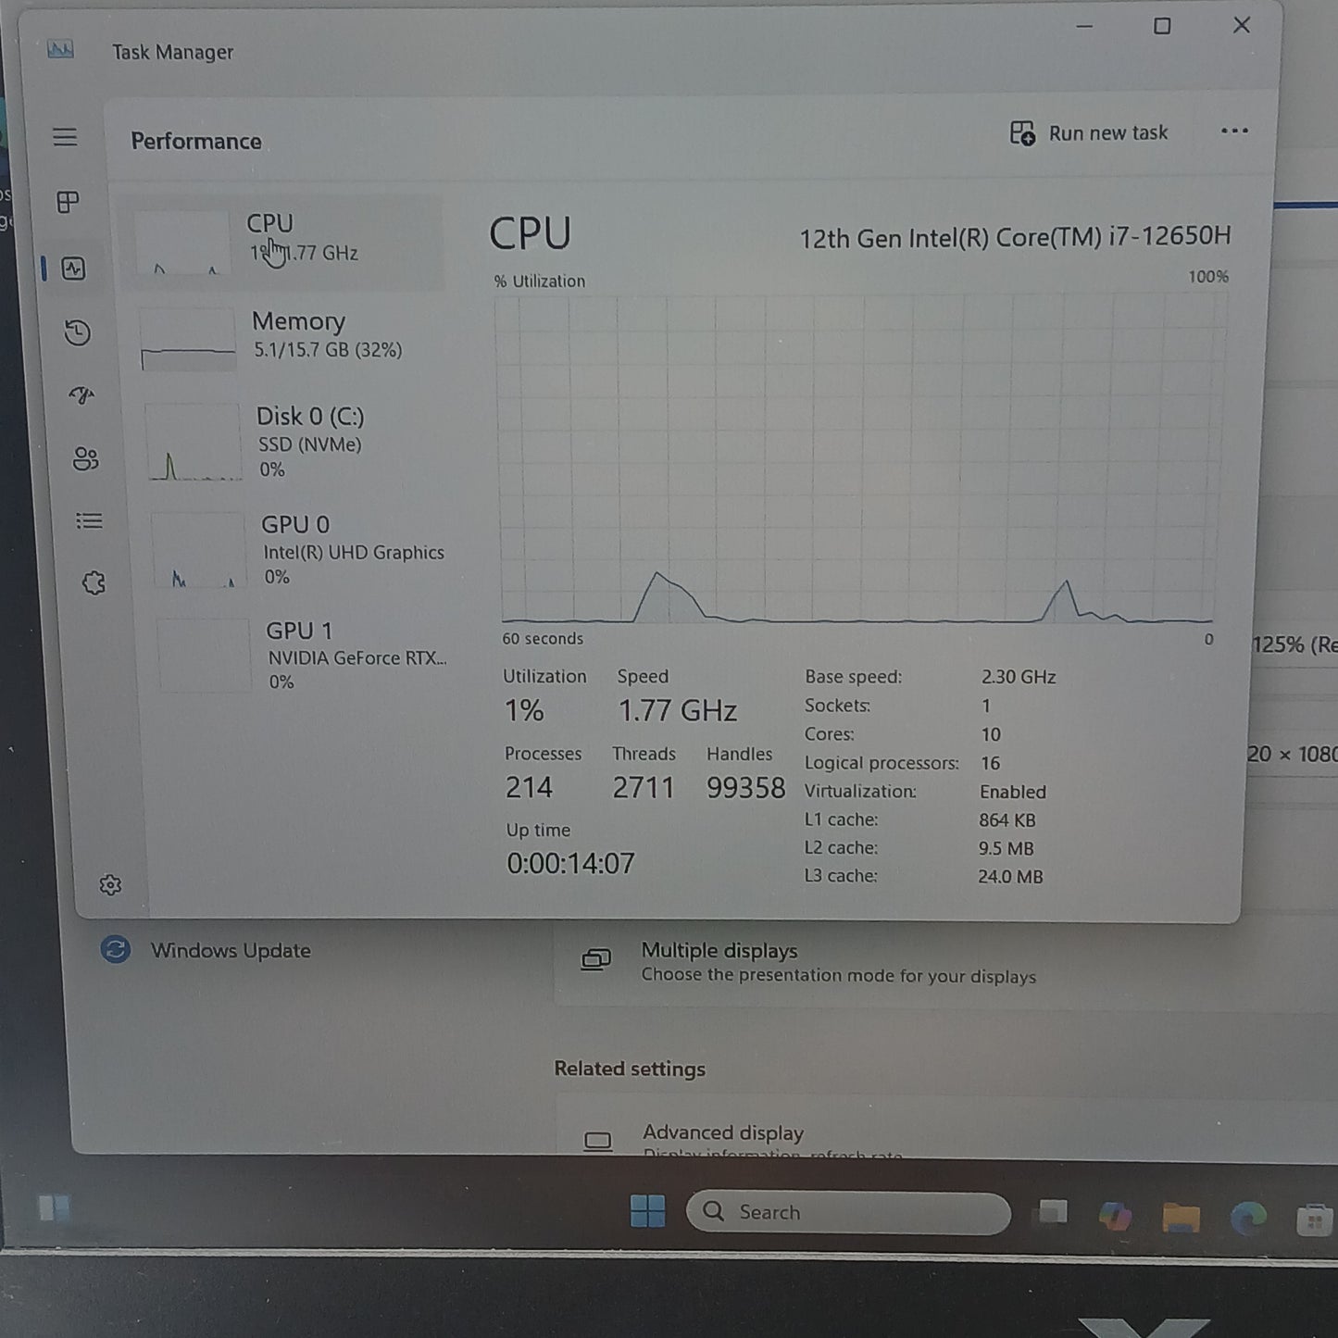Click the Virtualization Enabled value
Screen dimensions: 1338x1338
pyautogui.click(x=1013, y=792)
